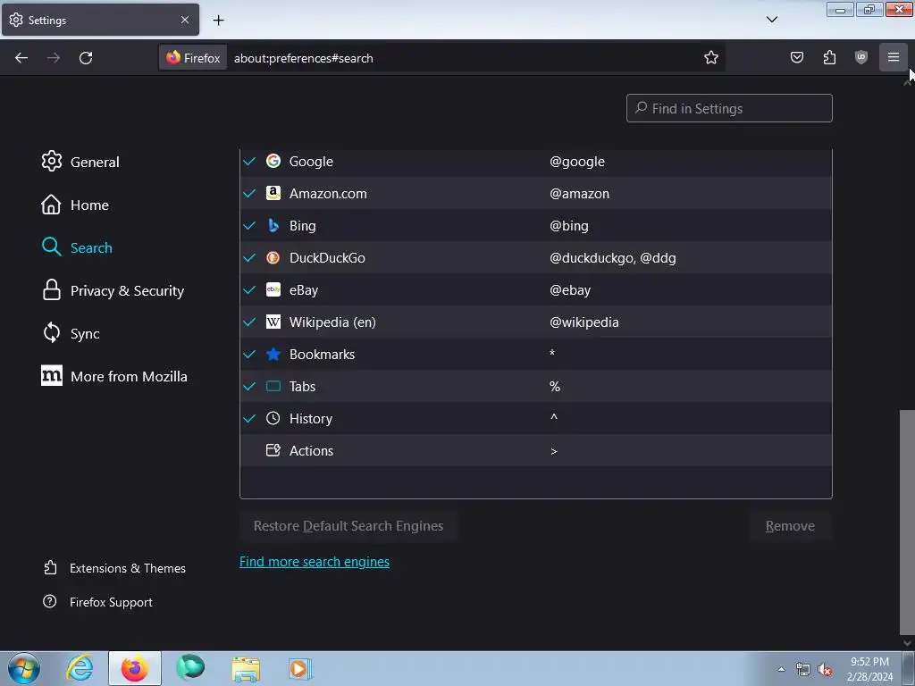Image resolution: width=915 pixels, height=686 pixels.
Task: Launch Internet Explorer from taskbar
Action: pyautogui.click(x=80, y=668)
